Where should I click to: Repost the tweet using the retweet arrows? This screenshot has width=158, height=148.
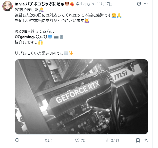pos(47,140)
